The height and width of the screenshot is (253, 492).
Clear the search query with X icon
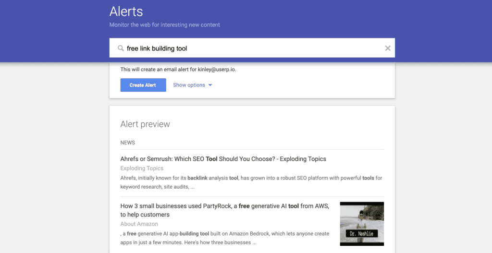388,48
